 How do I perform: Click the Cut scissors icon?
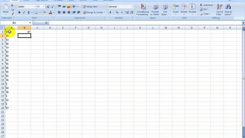(12, 5)
